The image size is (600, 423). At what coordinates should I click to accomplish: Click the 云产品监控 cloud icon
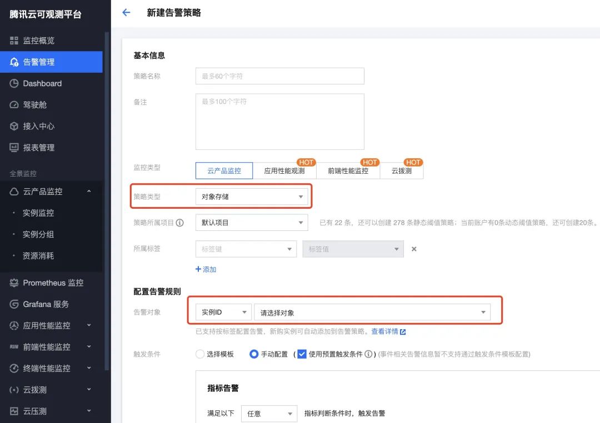pyautogui.click(x=14, y=192)
